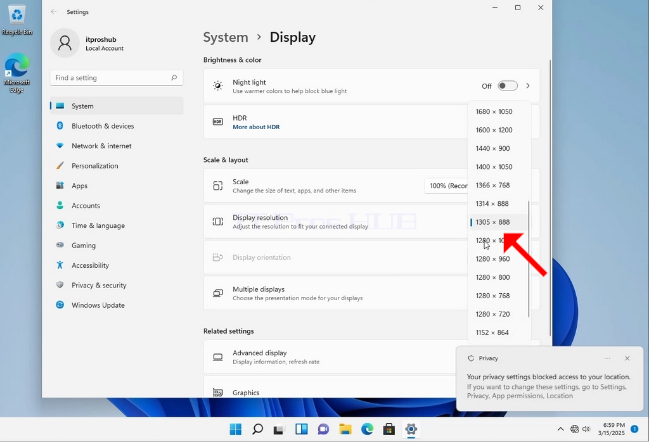Open Time & language settings
This screenshot has width=649, height=442.
117,225
